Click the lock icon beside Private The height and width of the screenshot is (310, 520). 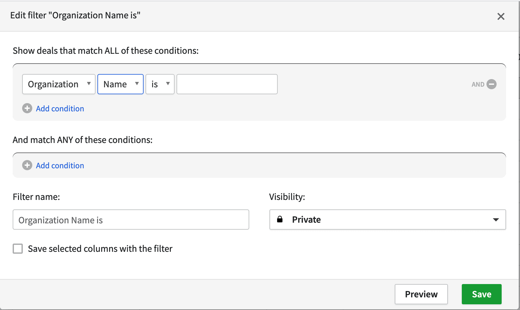point(280,220)
